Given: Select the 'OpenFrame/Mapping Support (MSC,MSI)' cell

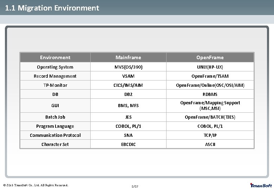Looking at the screenshot, I should [210, 105].
